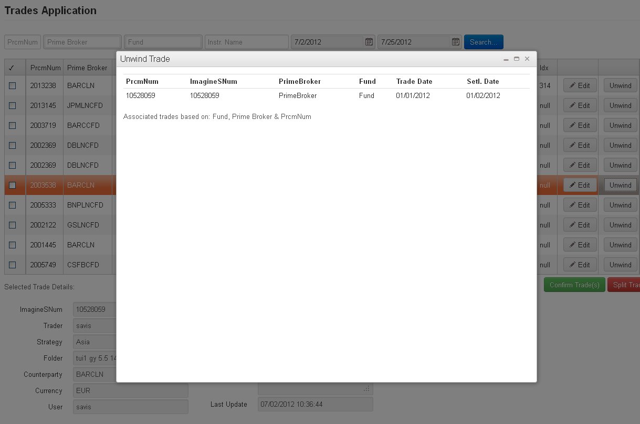
Task: Tick checkbox for trade 2005333
Action: coord(13,205)
